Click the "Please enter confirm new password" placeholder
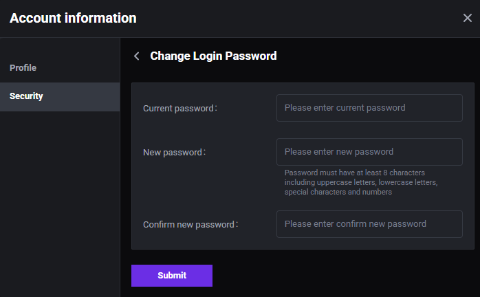The width and height of the screenshot is (480, 297). (355, 224)
